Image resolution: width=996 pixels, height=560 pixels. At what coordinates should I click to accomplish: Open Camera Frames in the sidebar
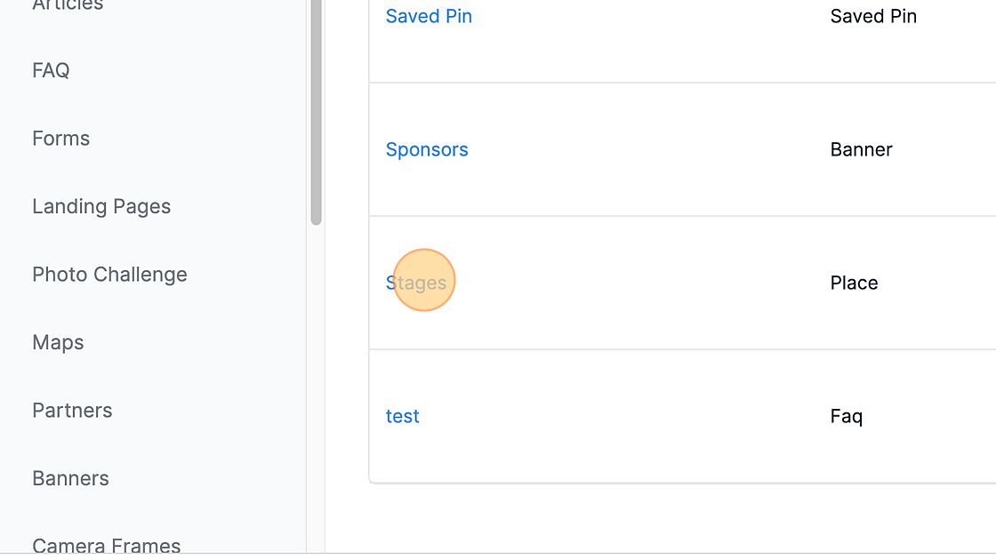pos(106,545)
